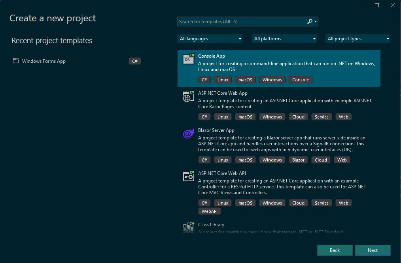Click the Cloud tag under ASP.NET Core Web App
Viewport: 401px width, 263px height.
[298, 116]
